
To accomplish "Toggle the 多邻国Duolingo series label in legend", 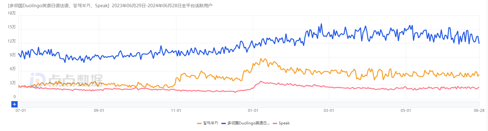I will (x=248, y=123).
